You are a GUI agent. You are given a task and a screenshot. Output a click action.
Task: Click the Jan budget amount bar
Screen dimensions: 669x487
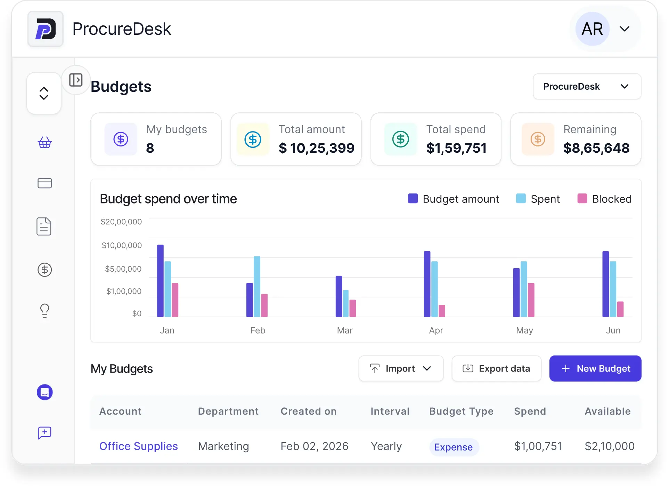(160, 281)
